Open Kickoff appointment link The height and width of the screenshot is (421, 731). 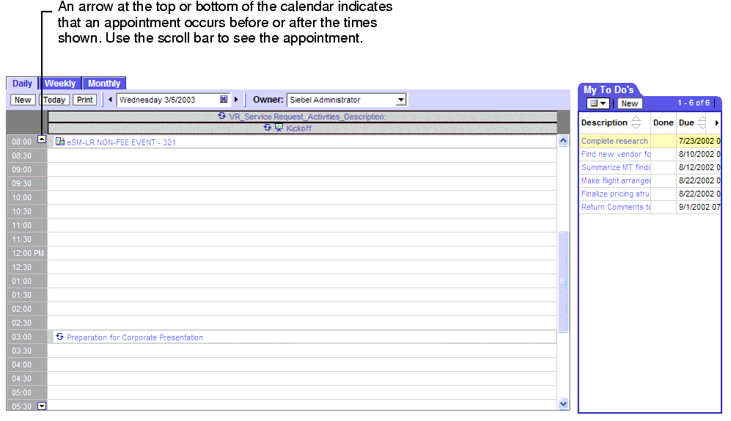(298, 128)
